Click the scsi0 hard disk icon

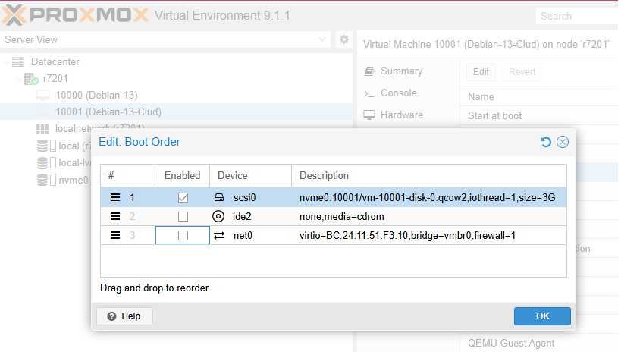point(218,197)
